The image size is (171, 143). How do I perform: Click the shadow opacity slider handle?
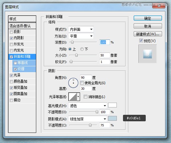point(90,125)
